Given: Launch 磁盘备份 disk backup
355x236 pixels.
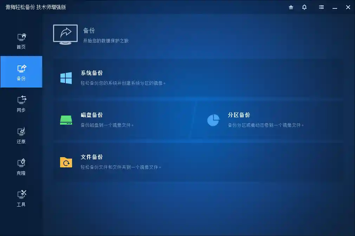Looking at the screenshot, I should 91,115.
